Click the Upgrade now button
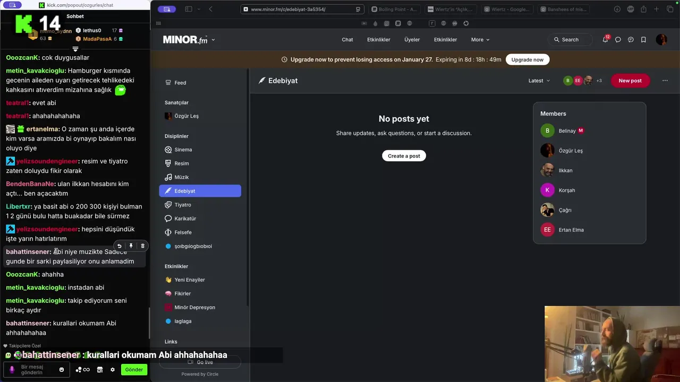This screenshot has height=382, width=680. (x=528, y=59)
